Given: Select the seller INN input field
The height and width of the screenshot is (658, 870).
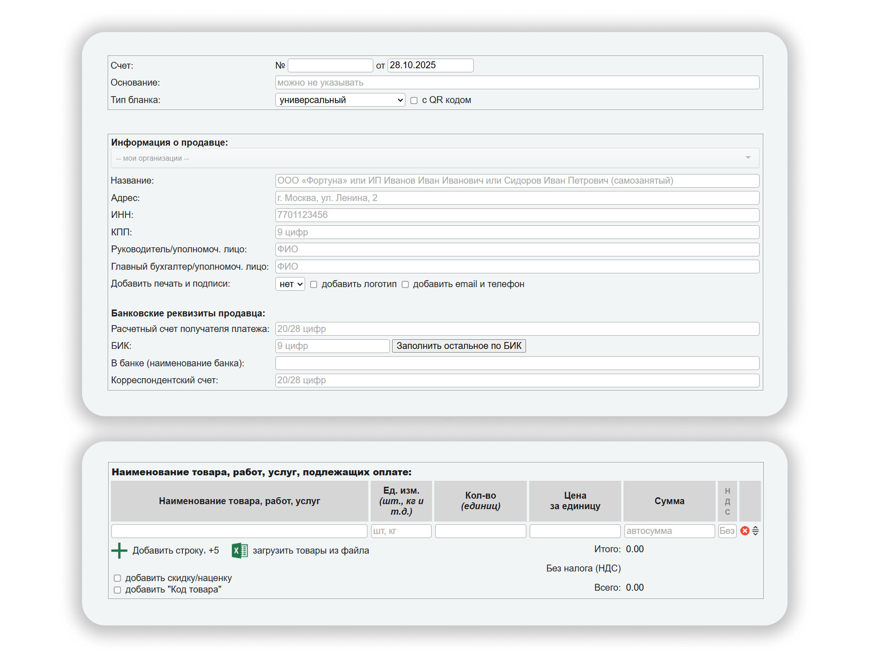Looking at the screenshot, I should pos(517,215).
